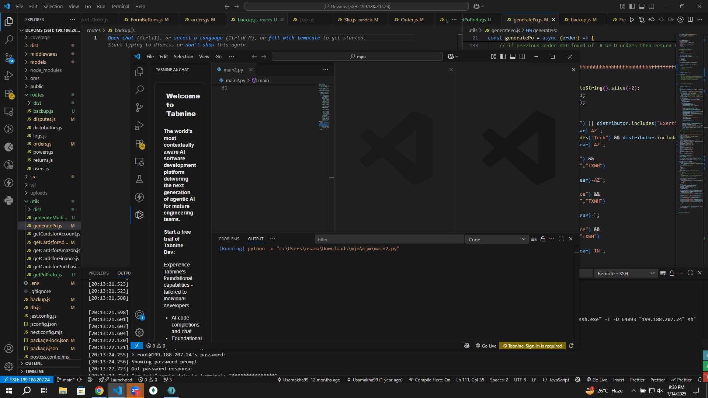Expand the coverage folder
The width and height of the screenshot is (708, 398).
[x=49, y=38]
